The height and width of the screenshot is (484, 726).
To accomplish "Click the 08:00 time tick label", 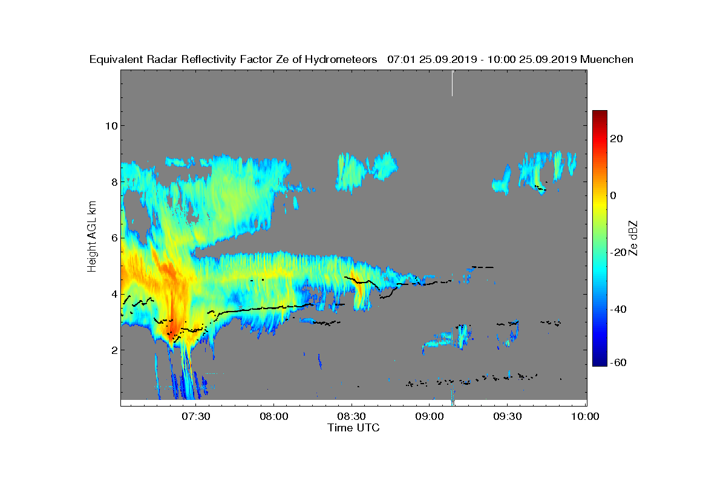I will click(273, 417).
